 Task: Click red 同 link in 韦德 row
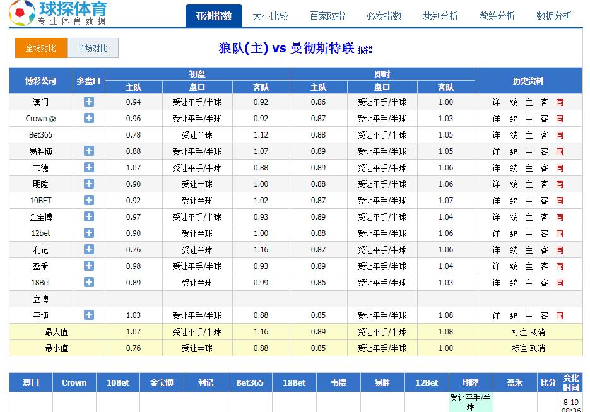click(560, 168)
